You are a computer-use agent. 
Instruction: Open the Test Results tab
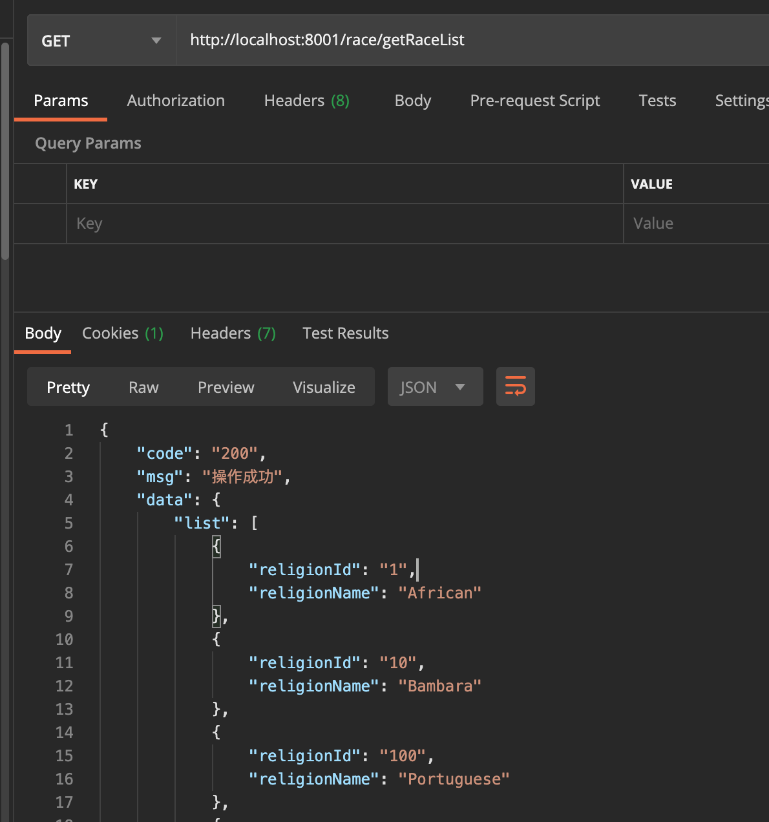coord(346,333)
